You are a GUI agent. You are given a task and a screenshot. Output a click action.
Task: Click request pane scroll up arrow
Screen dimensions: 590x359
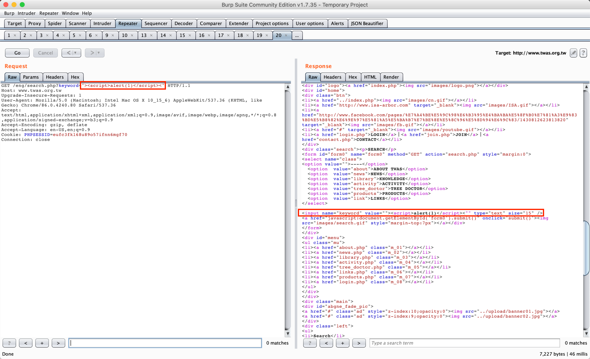pyautogui.click(x=288, y=87)
